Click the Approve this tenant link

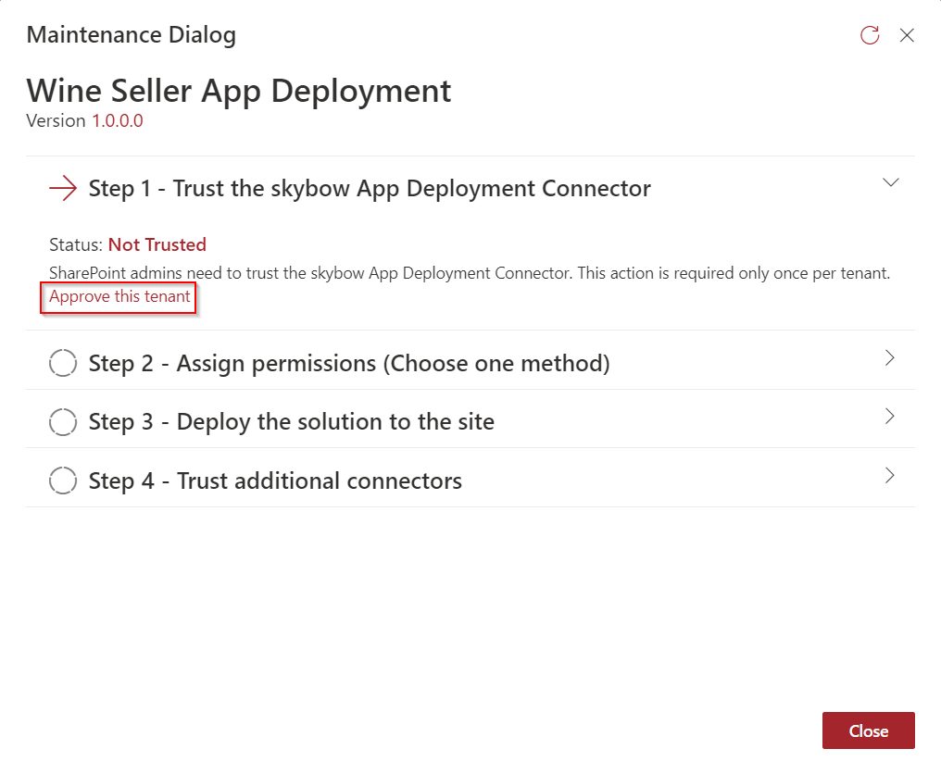(x=119, y=296)
